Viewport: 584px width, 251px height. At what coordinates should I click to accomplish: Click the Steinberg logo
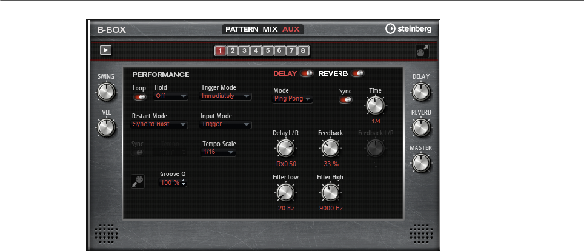click(x=408, y=29)
